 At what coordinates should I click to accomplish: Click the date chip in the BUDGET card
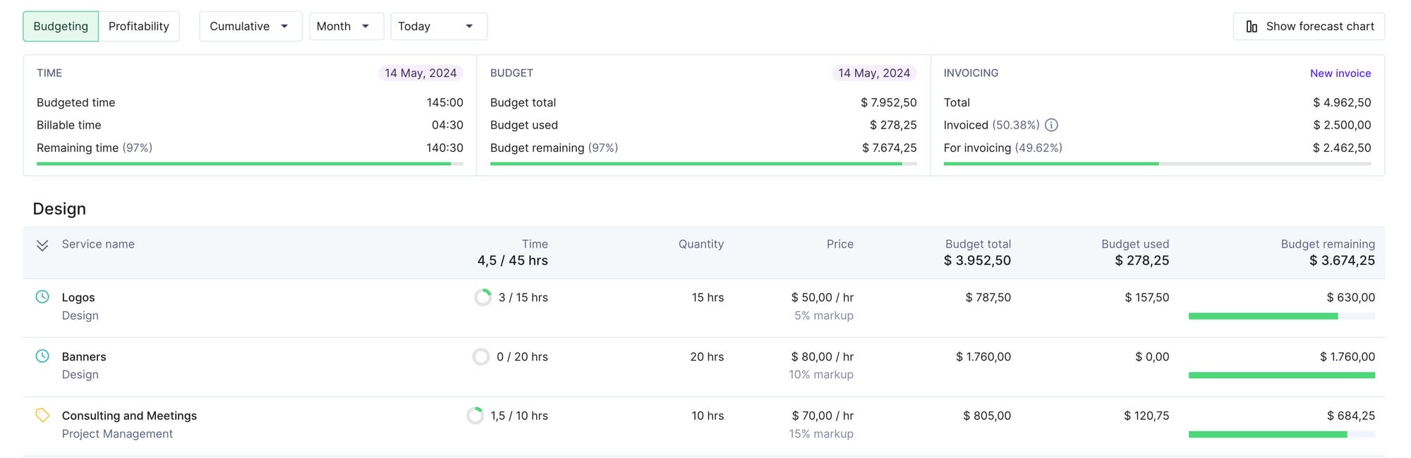(874, 73)
